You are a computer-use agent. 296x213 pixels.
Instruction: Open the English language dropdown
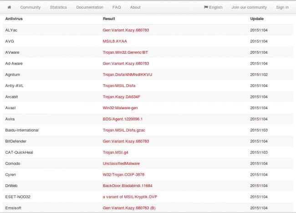click(x=213, y=7)
